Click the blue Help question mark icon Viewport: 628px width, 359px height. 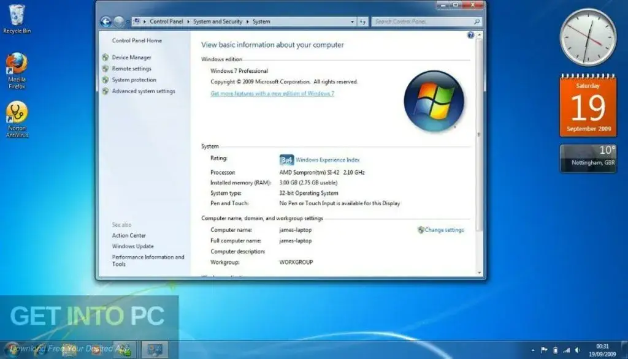[470, 35]
